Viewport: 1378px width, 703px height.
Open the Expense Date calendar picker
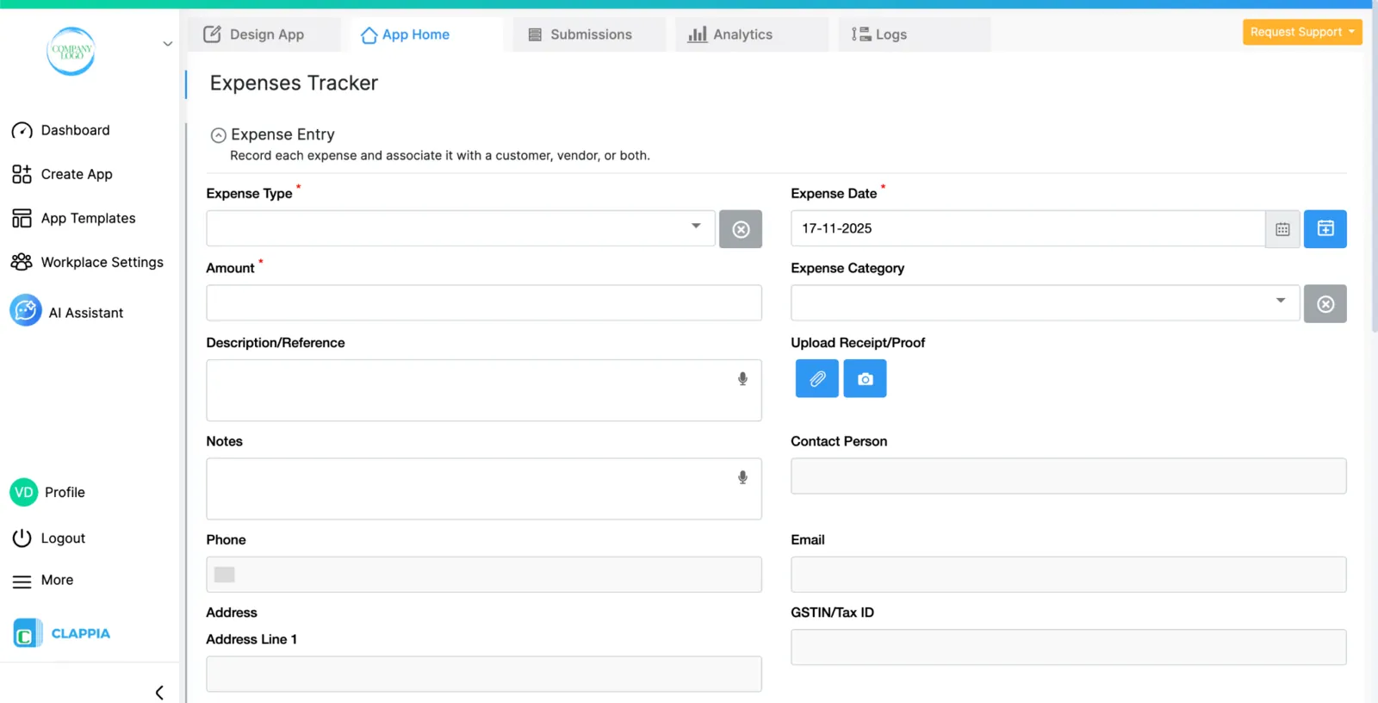click(1282, 229)
